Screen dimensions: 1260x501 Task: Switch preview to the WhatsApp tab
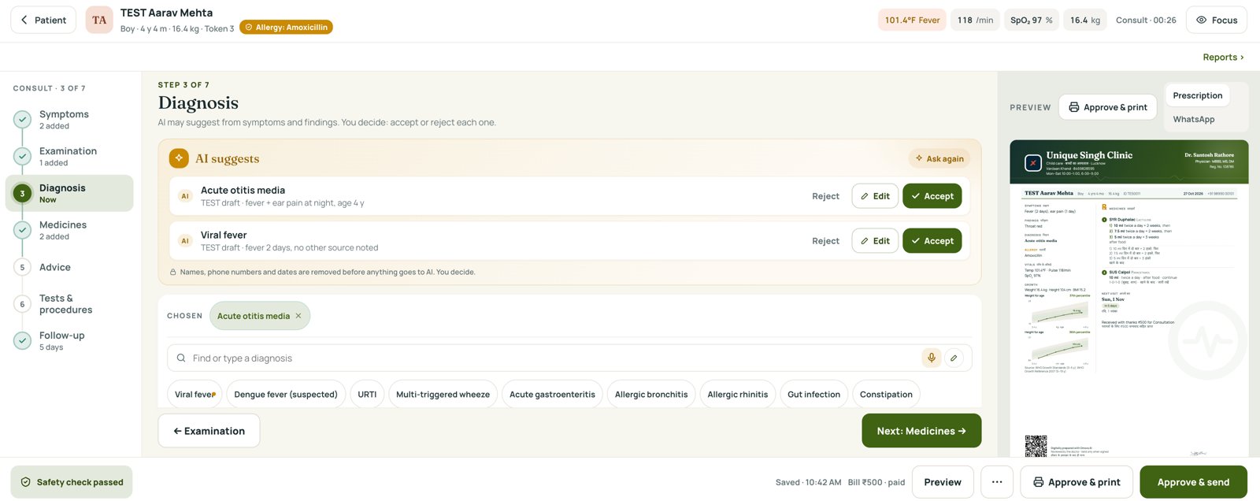click(x=1194, y=120)
